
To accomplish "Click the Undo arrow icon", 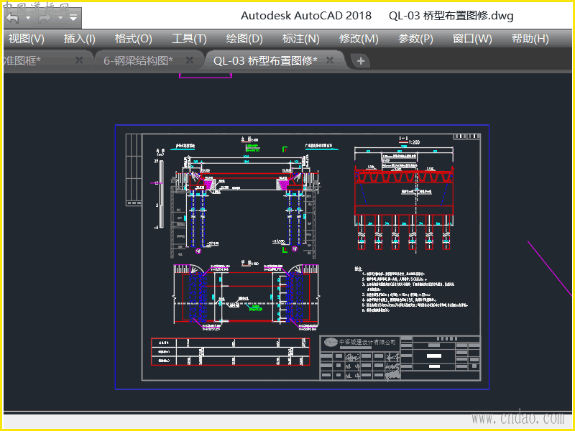I will tap(12, 17).
